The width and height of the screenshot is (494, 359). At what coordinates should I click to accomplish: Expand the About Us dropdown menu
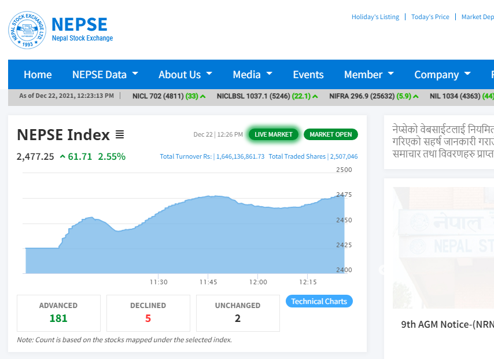click(x=185, y=75)
